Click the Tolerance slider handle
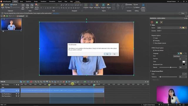The width and height of the screenshot is (188, 106). (x=160, y=77)
